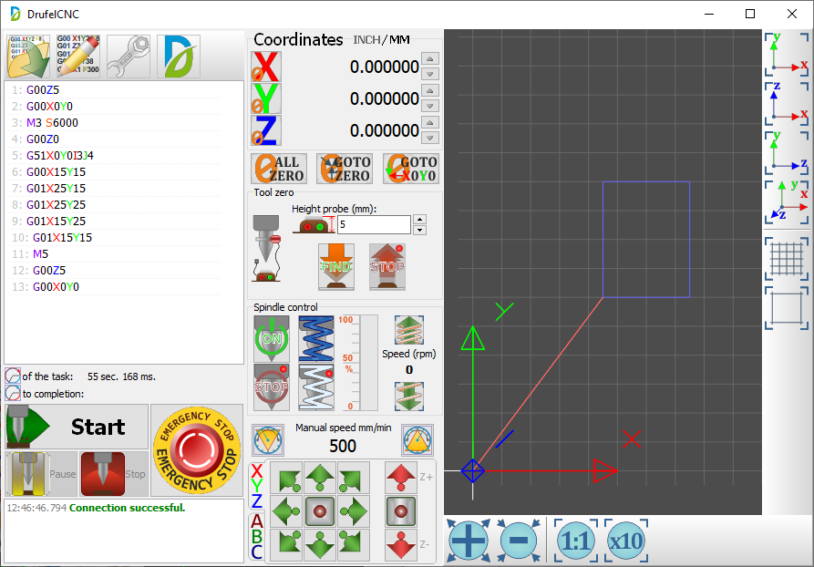This screenshot has height=567, width=814.
Task: Open settings with the wrench icon
Action: [x=128, y=57]
